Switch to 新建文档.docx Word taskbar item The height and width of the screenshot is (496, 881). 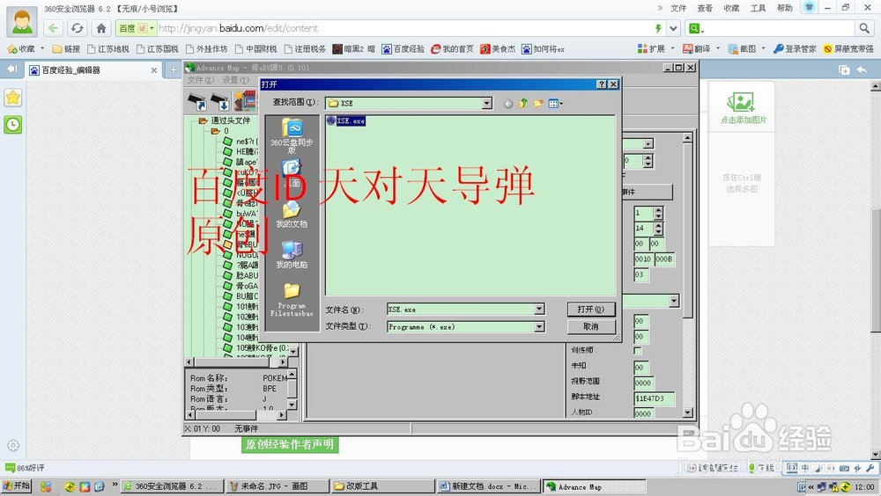tap(488, 486)
